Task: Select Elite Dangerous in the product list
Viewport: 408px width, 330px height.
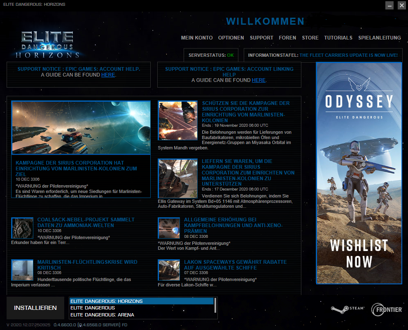Action: pyautogui.click(x=142, y=308)
